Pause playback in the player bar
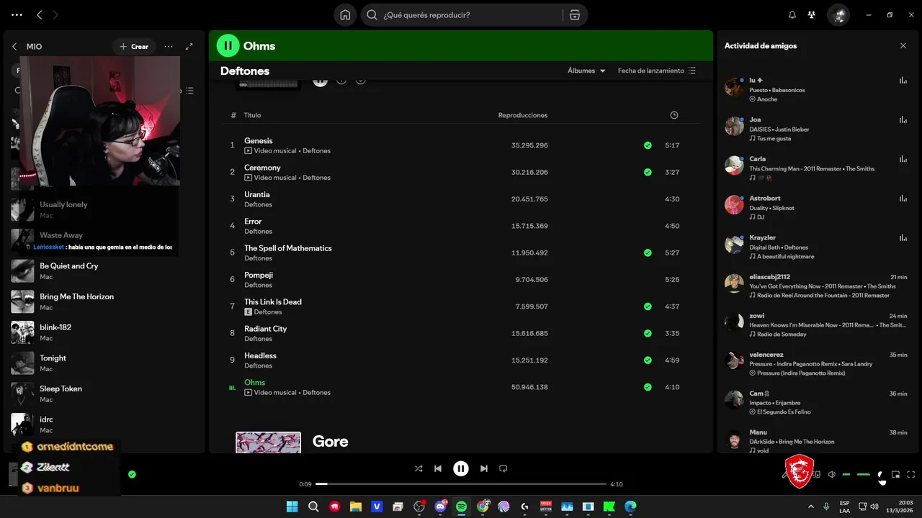922x518 pixels. click(461, 468)
